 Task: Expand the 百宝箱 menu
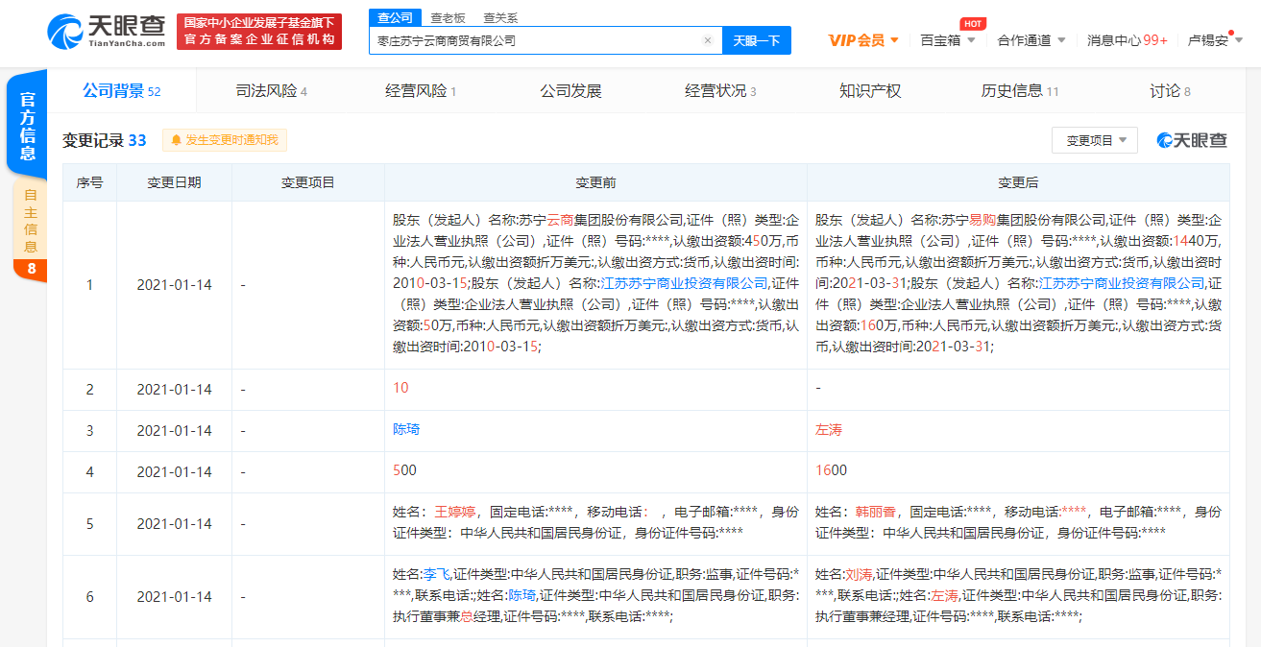tap(947, 40)
